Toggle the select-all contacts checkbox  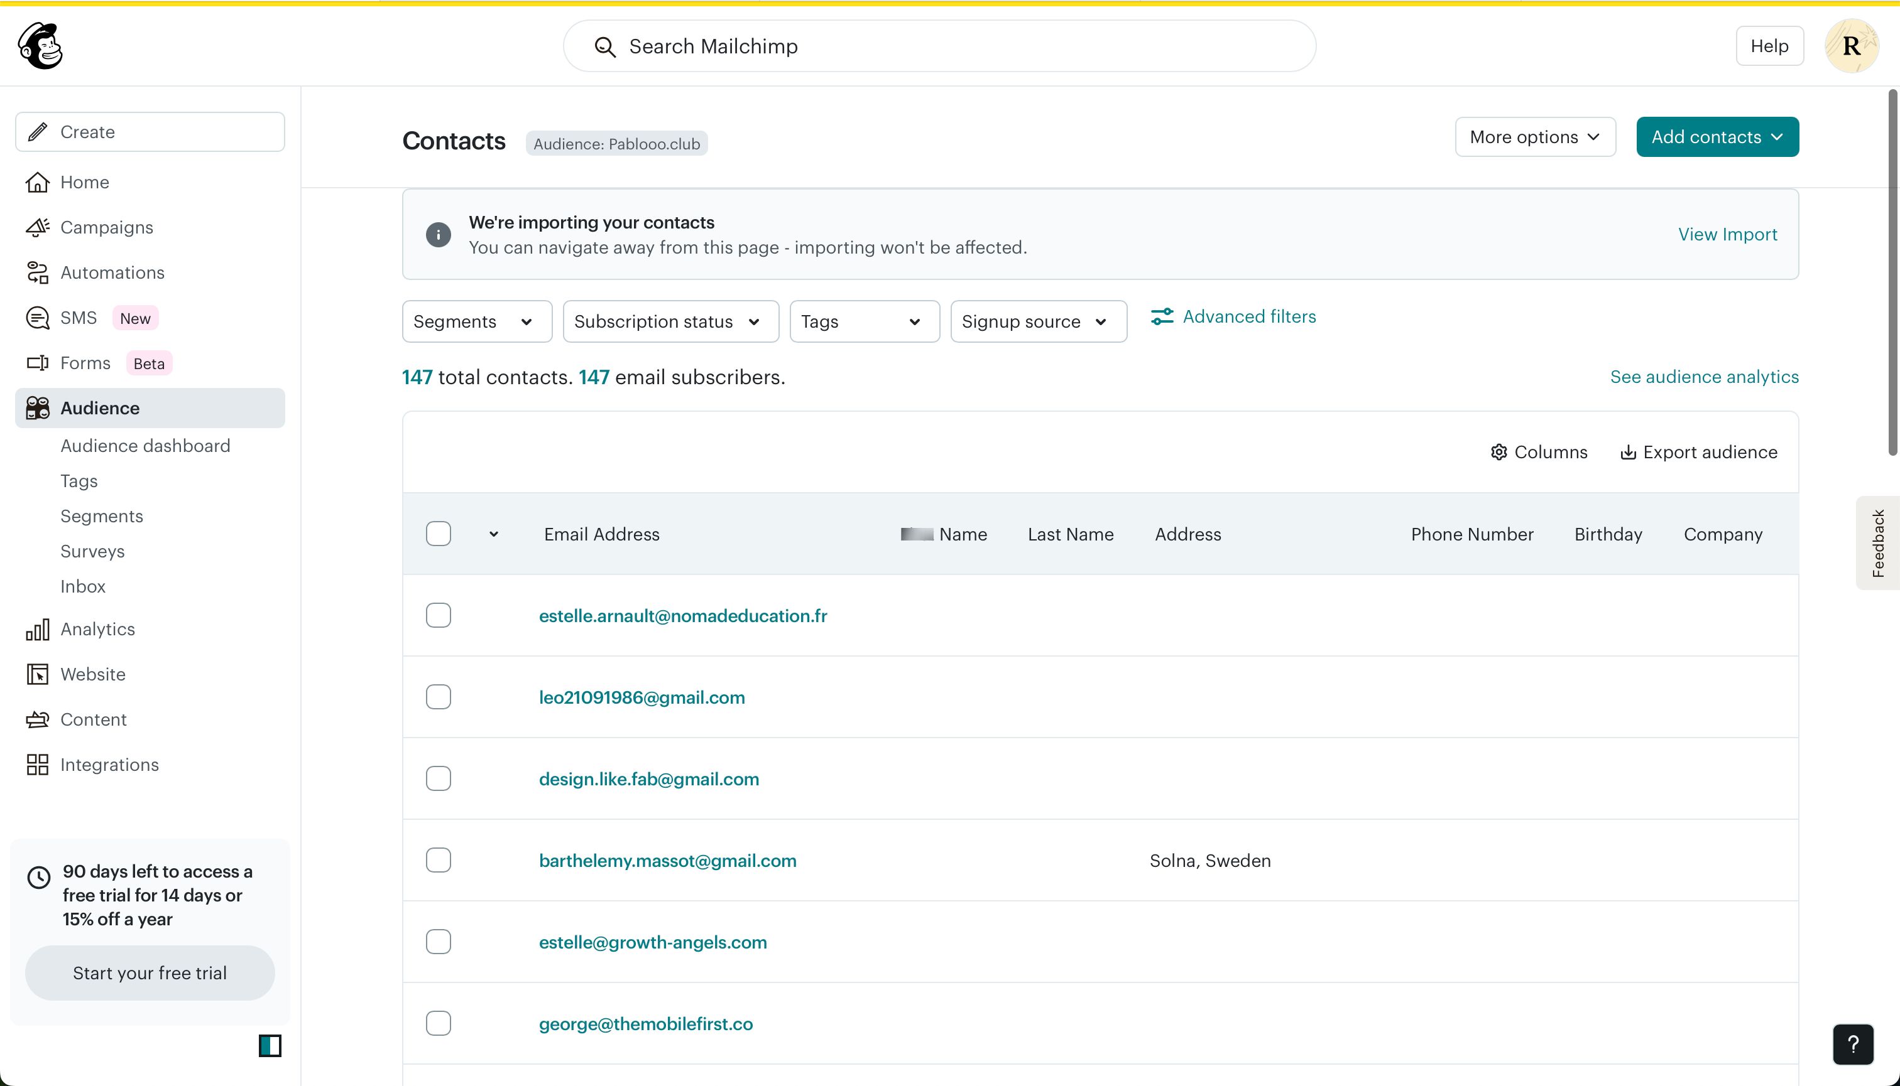tap(438, 534)
